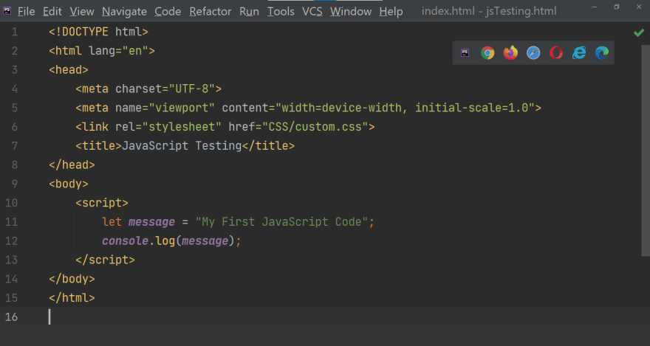Click "width=device-width, initial-scale=1.0" content string

[405, 108]
